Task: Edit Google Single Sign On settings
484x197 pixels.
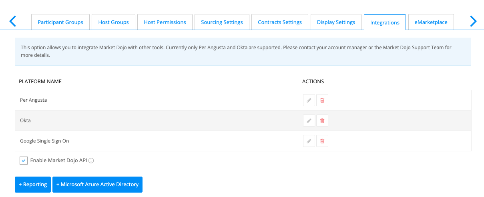Action: 309,141
